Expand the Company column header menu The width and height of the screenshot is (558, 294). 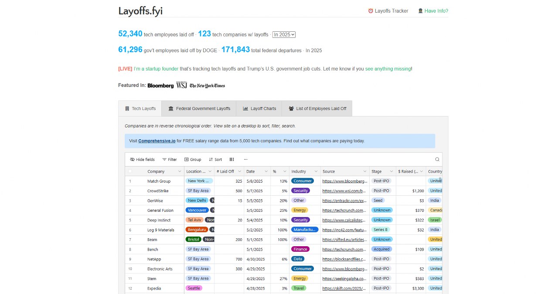click(180, 171)
